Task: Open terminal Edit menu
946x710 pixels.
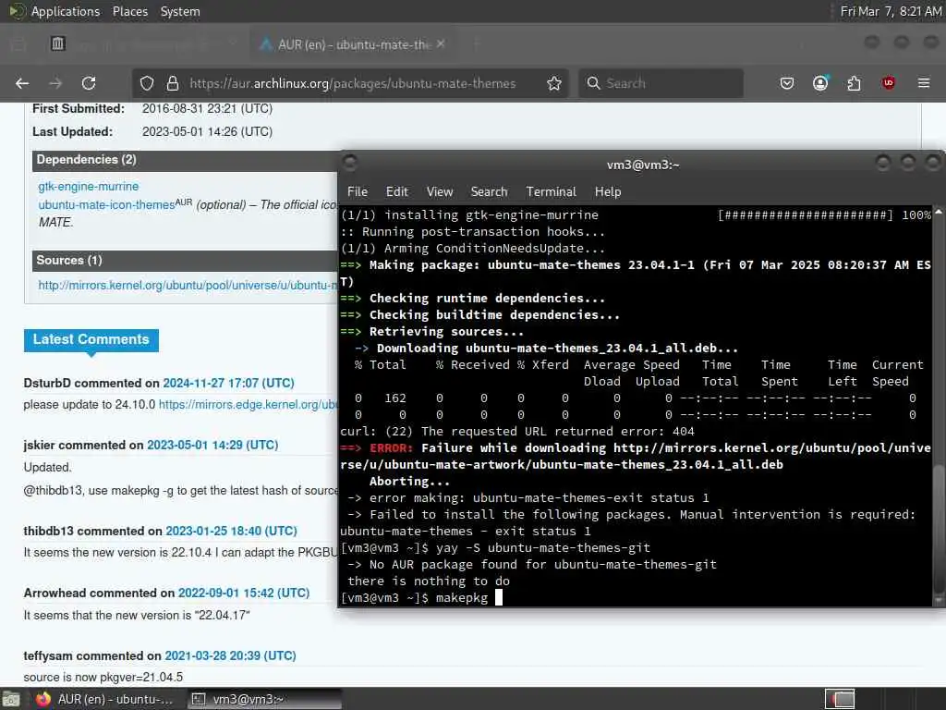Action: 397,191
